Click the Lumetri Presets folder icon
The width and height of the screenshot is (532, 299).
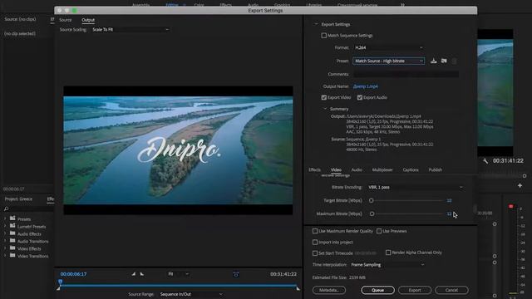tap(12, 226)
